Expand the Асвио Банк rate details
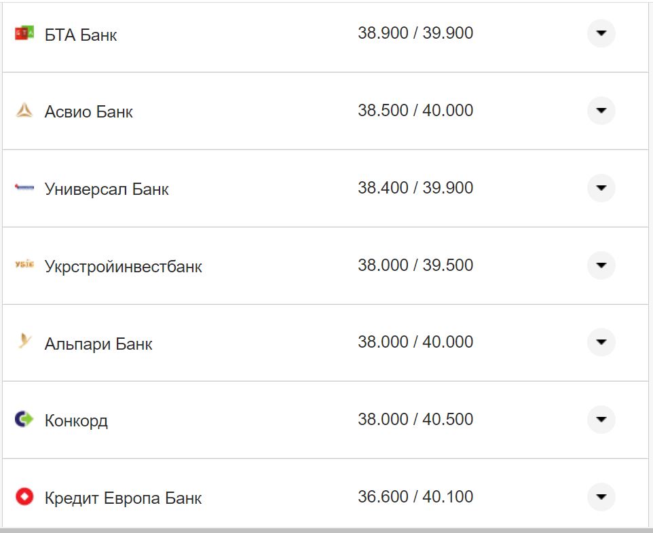This screenshot has height=533, width=653. point(601,111)
